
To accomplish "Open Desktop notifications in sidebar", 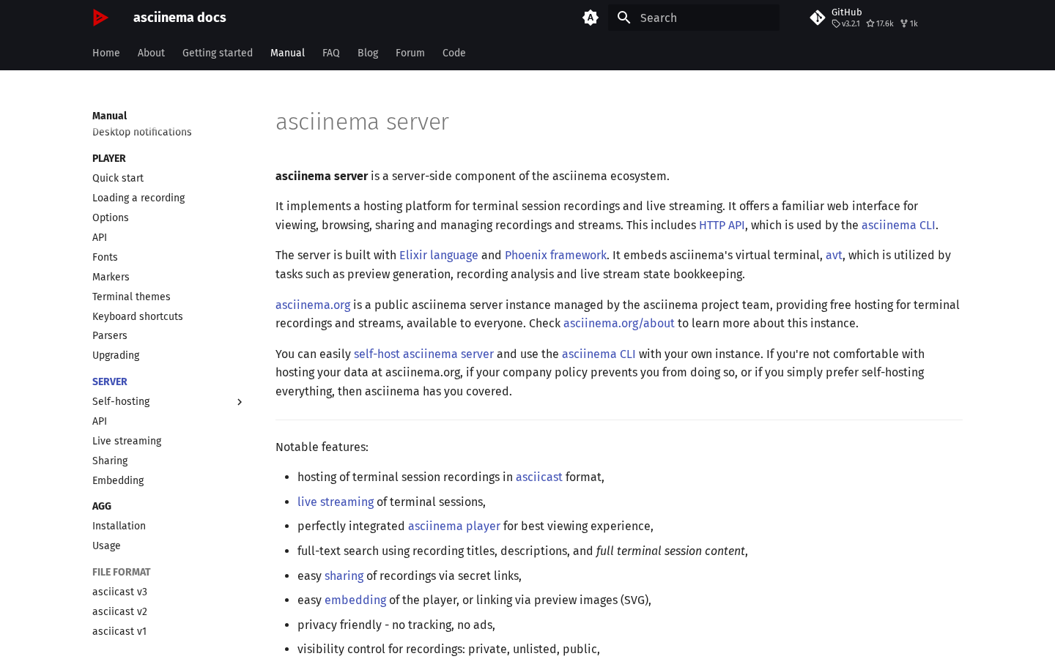I will pyautogui.click(x=142, y=132).
